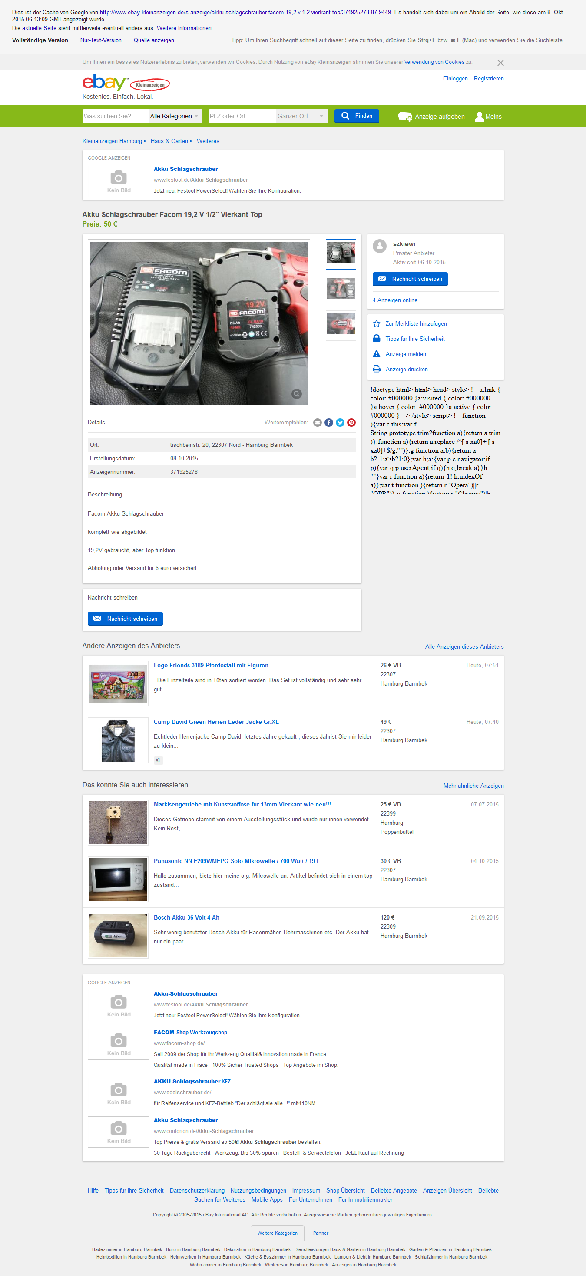This screenshot has height=1276, width=586.
Task: Click the Finden search button
Action: [x=357, y=116]
